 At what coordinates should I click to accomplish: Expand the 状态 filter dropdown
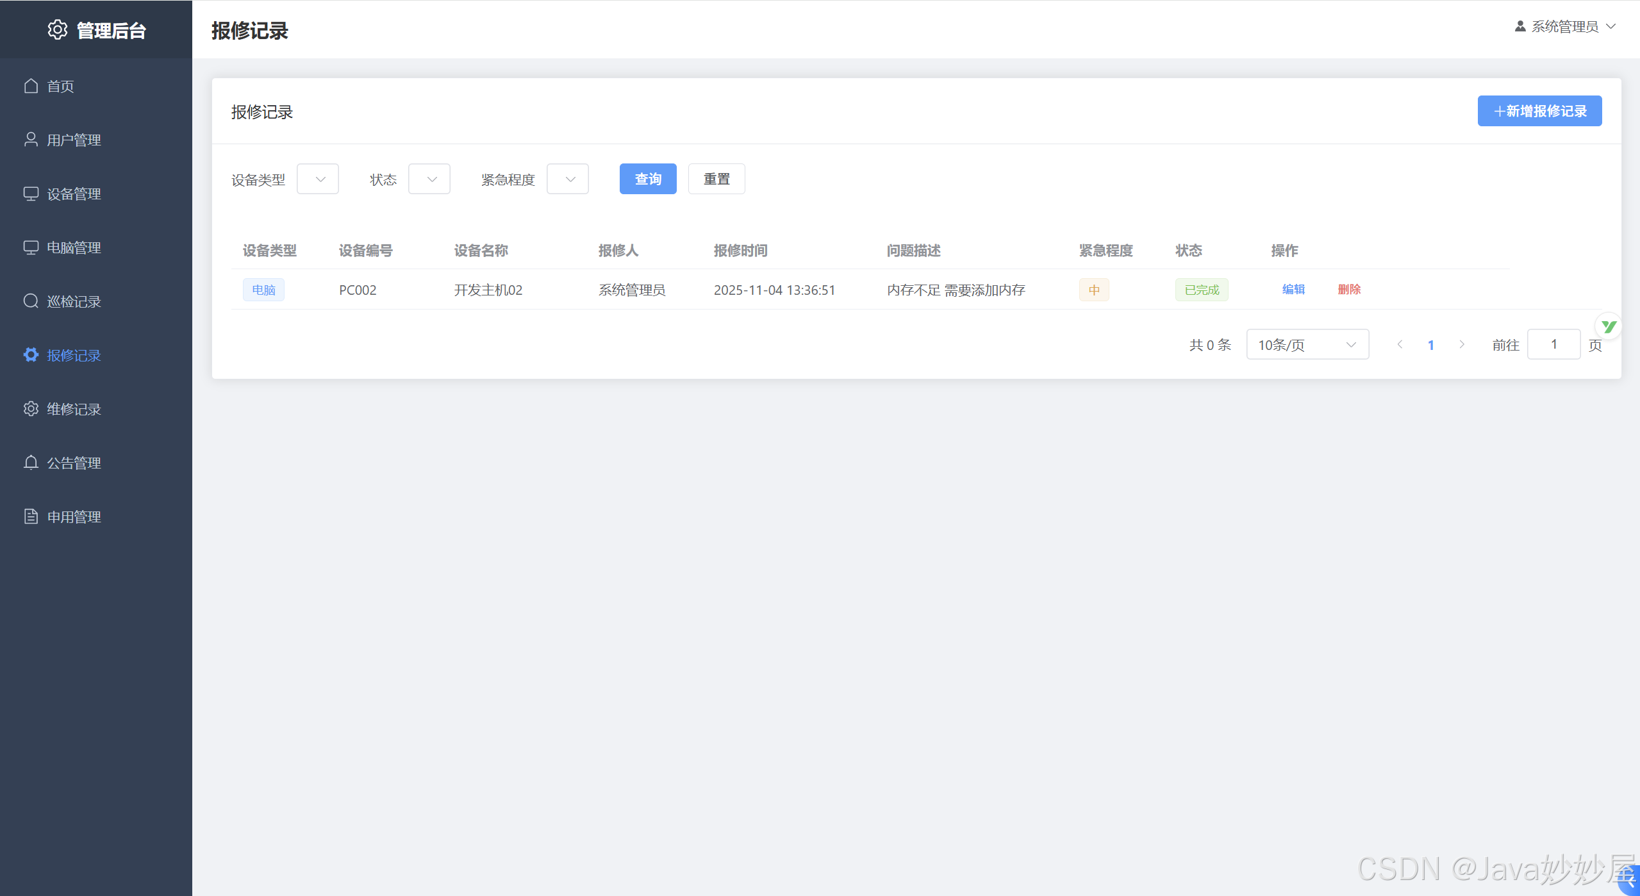click(429, 179)
